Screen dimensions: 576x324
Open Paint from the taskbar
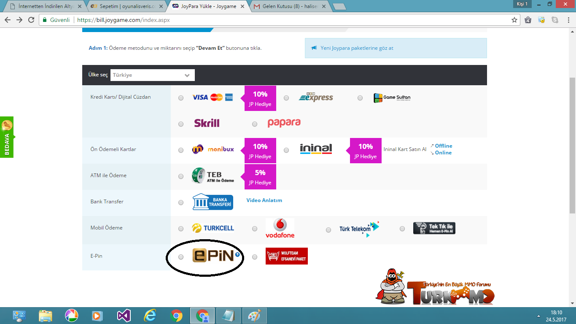255,316
